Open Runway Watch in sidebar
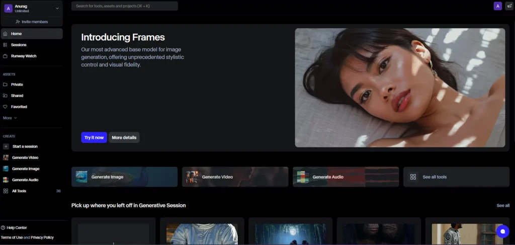The image size is (515, 245). coord(23,56)
